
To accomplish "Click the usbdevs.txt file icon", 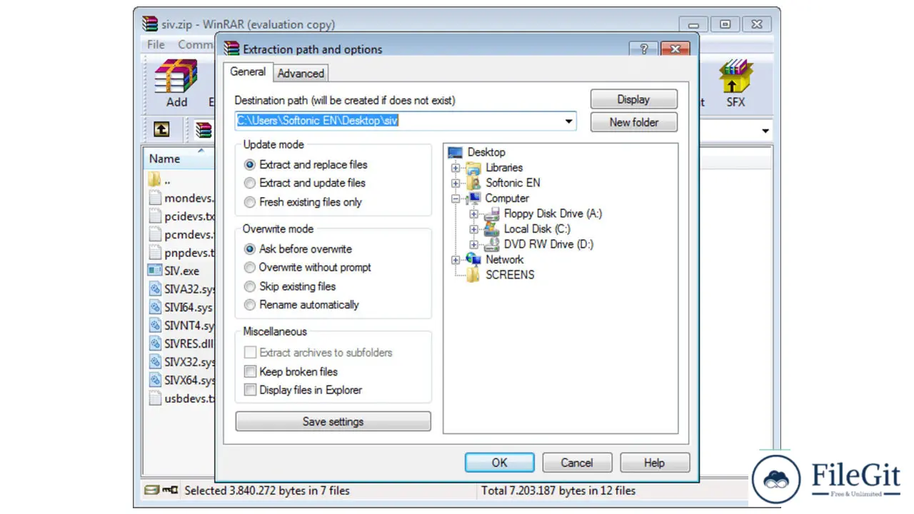I will [x=154, y=398].
